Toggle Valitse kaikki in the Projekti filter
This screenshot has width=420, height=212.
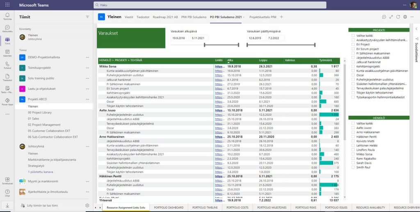(353, 35)
